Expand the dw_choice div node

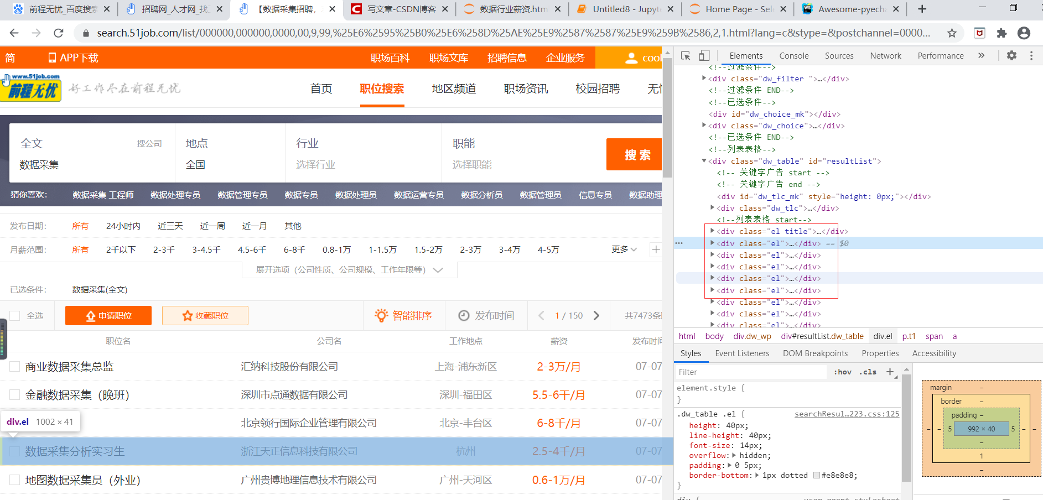pos(704,126)
